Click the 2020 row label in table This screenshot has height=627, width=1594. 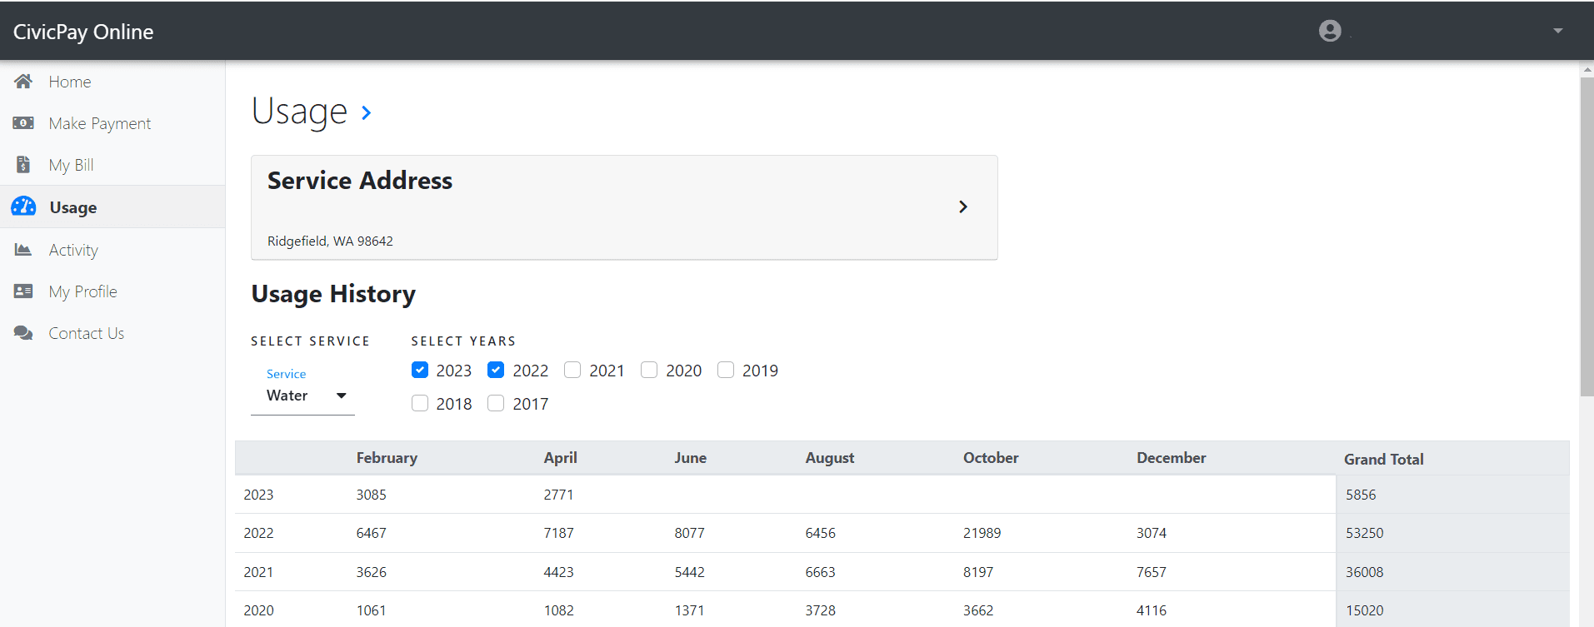coord(258,610)
